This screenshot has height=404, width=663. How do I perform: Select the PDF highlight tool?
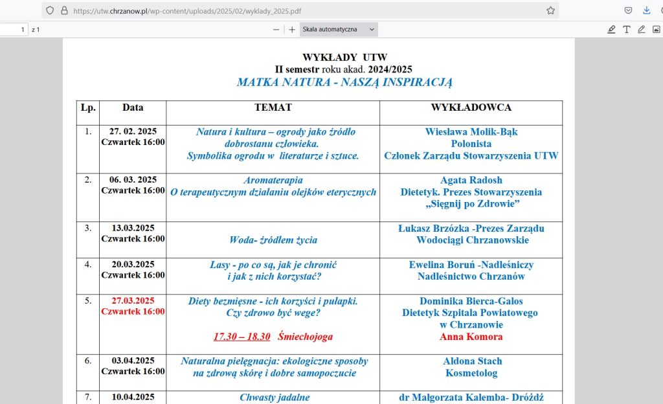(x=611, y=29)
